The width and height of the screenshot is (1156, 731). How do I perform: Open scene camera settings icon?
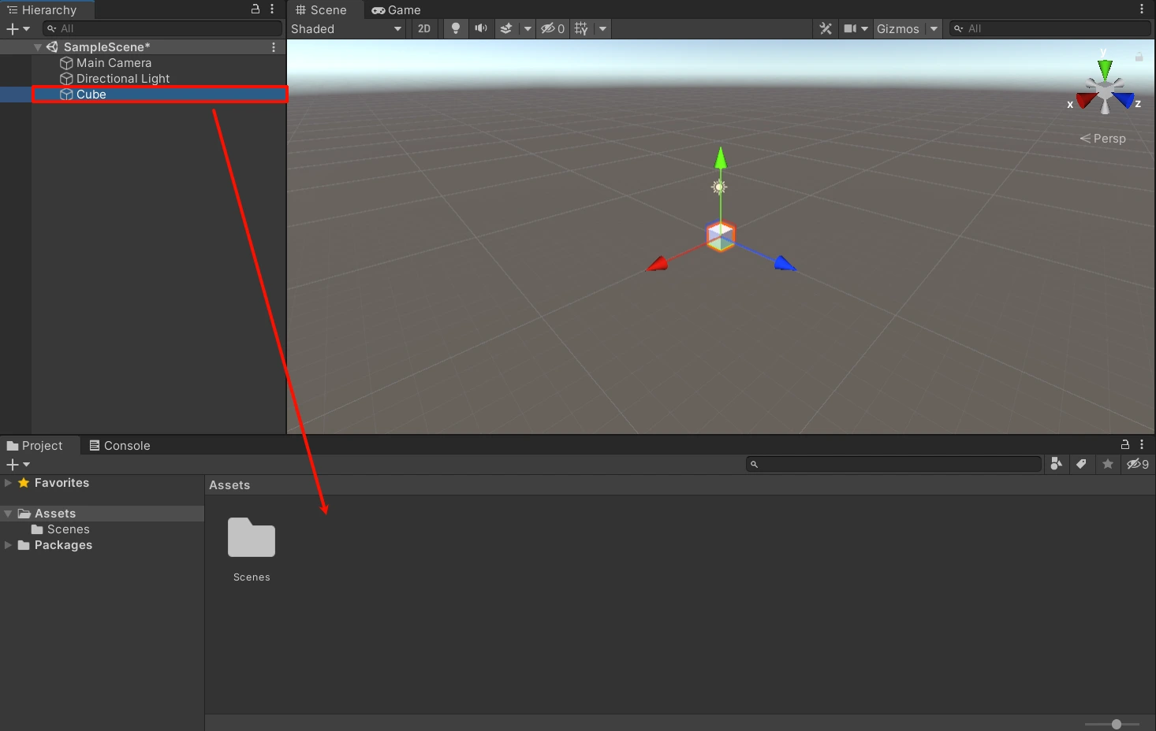[850, 28]
